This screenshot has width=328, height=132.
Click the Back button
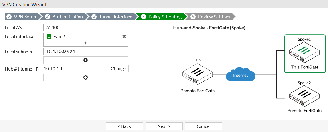click(124, 126)
